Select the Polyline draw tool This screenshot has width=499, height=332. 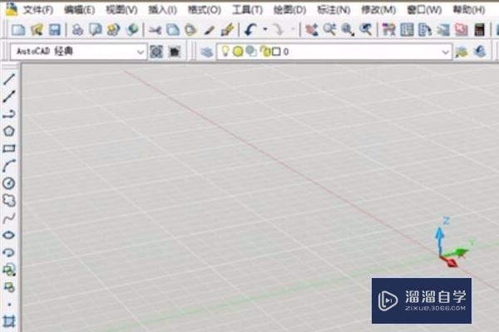(9, 114)
